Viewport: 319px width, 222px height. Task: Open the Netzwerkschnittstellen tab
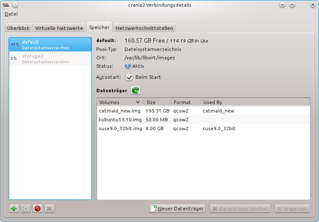point(144,28)
